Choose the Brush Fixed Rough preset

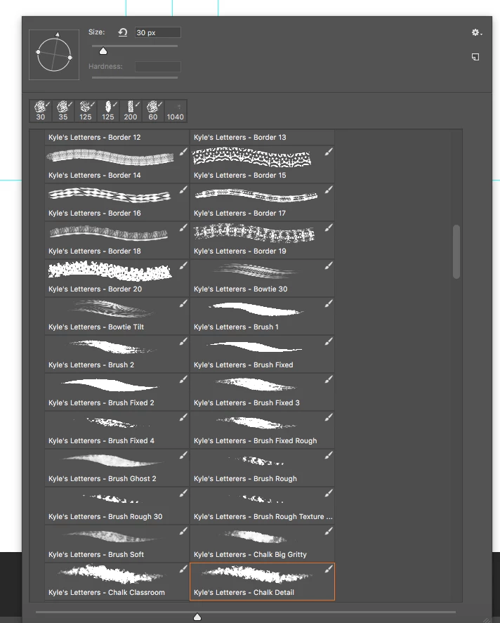click(x=262, y=430)
